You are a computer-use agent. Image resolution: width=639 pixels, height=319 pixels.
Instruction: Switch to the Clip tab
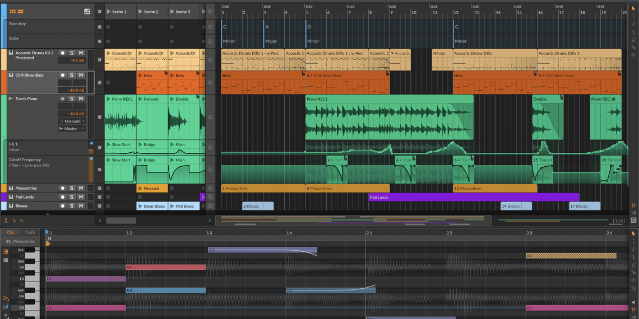pyautogui.click(x=11, y=232)
